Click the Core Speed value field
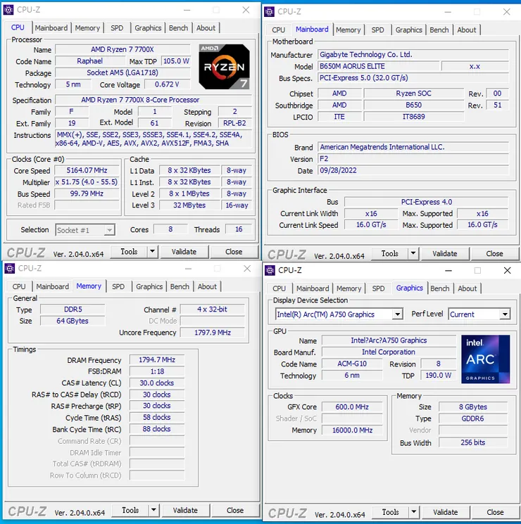 pos(87,171)
